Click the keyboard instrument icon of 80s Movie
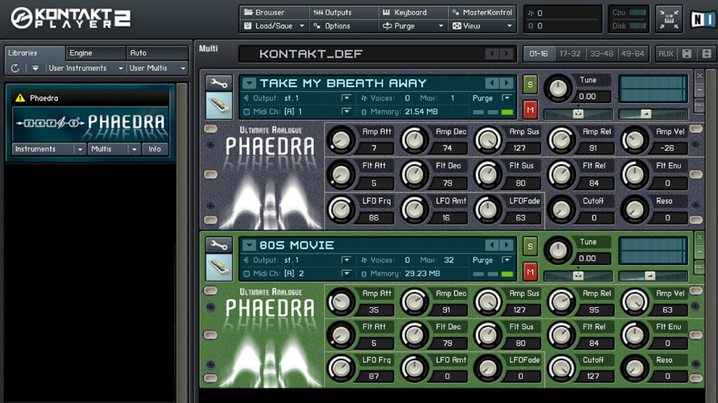 click(x=219, y=268)
